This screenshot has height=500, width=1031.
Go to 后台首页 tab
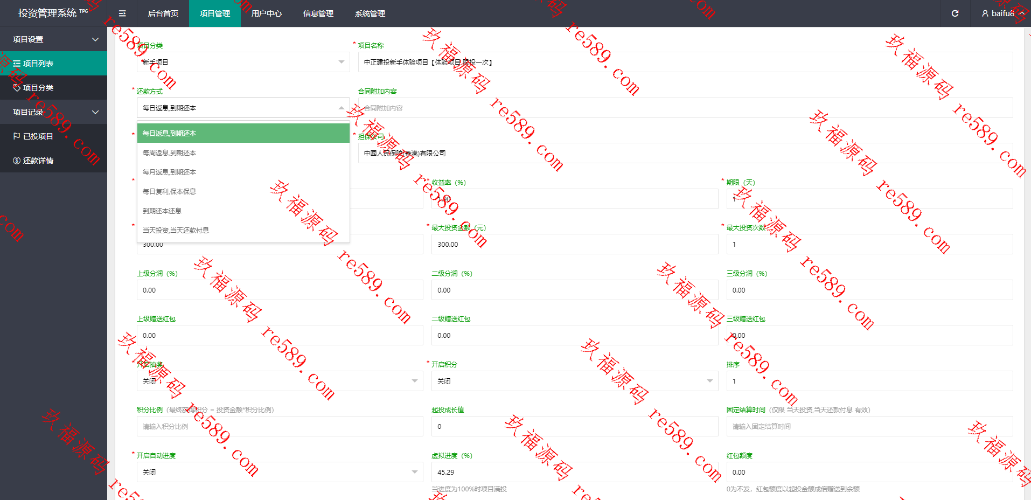pos(163,13)
